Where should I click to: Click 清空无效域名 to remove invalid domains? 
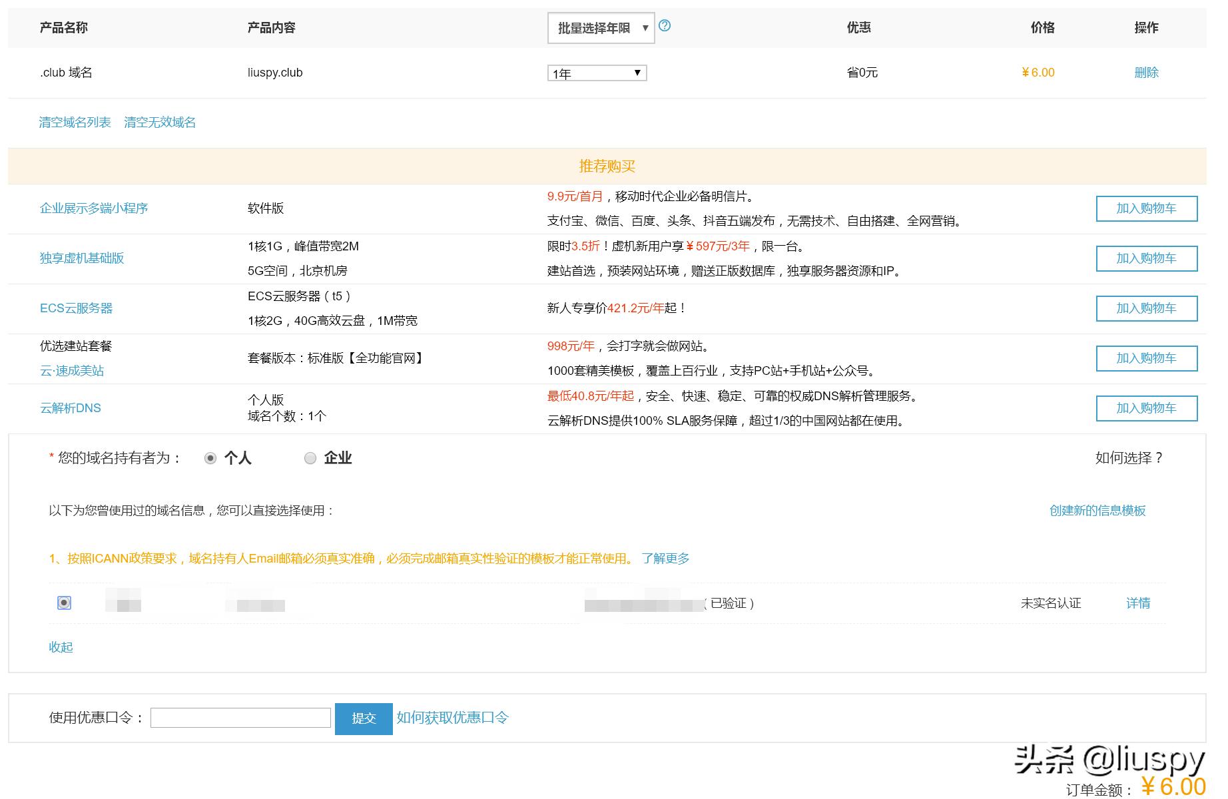coord(159,122)
